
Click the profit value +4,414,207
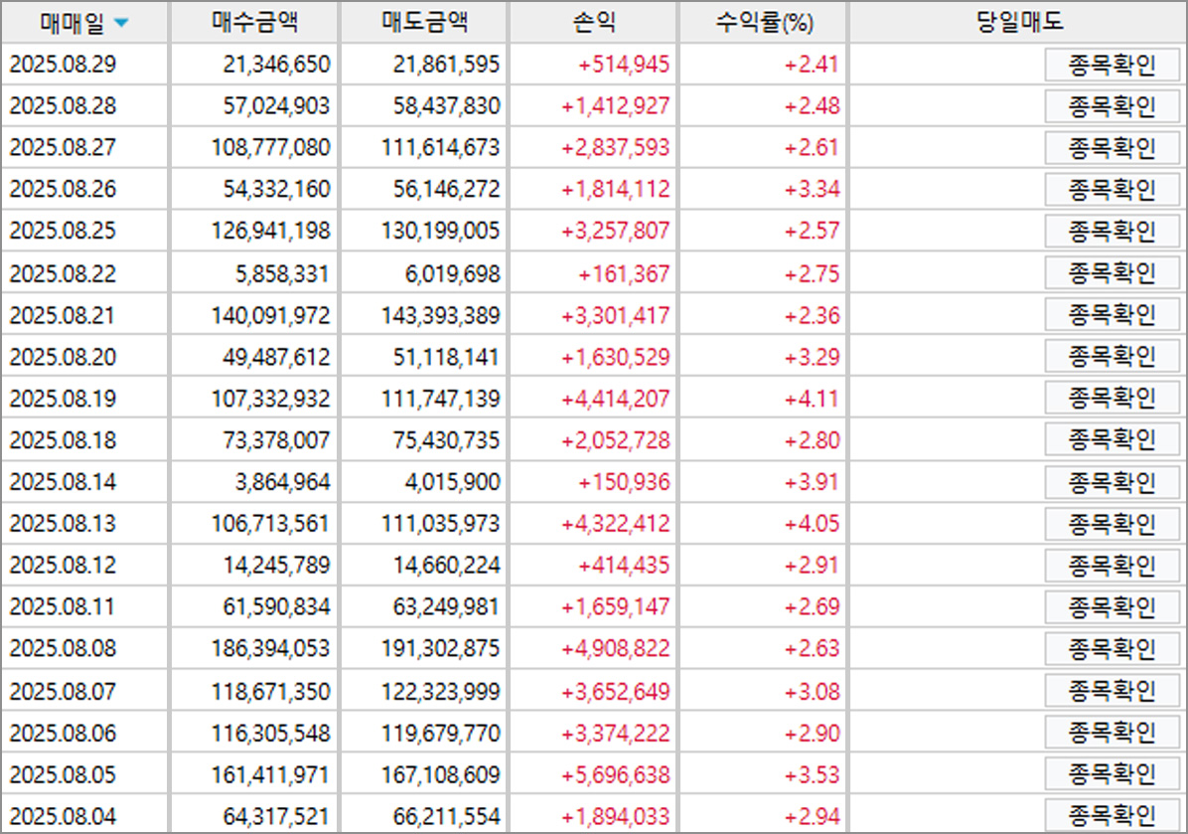[615, 399]
